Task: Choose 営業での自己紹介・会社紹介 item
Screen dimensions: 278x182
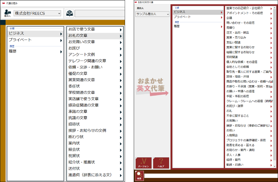Action: (x=249, y=8)
